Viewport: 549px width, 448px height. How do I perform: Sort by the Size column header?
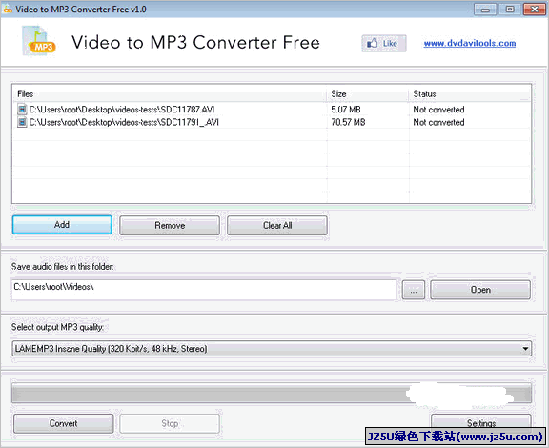point(368,93)
